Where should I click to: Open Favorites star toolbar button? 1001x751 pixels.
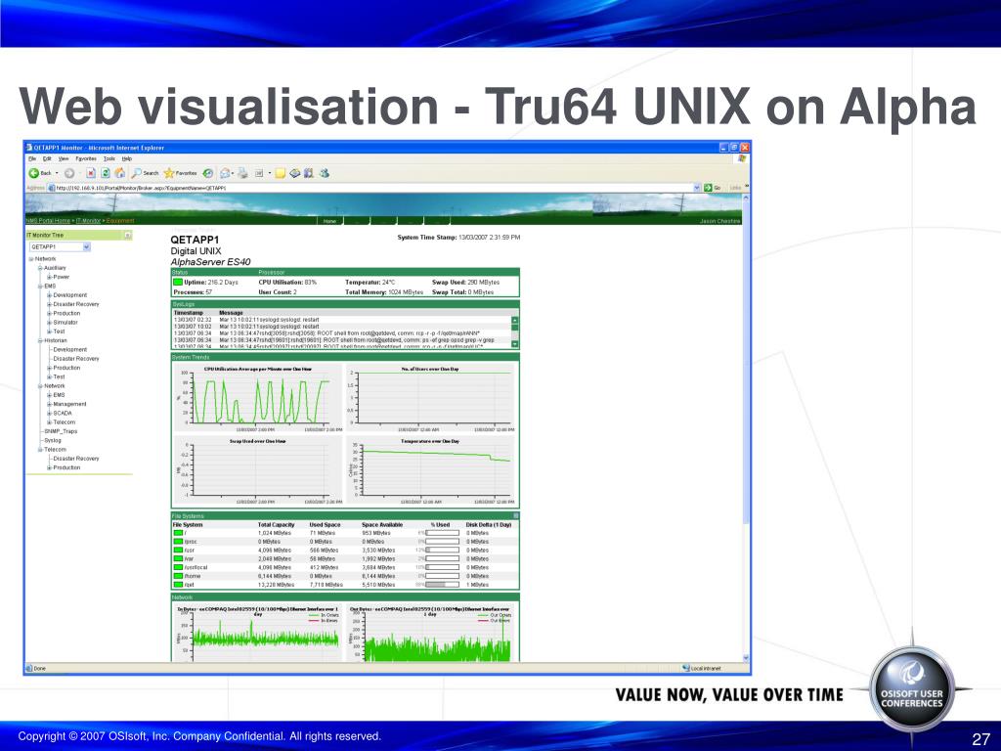tap(181, 173)
